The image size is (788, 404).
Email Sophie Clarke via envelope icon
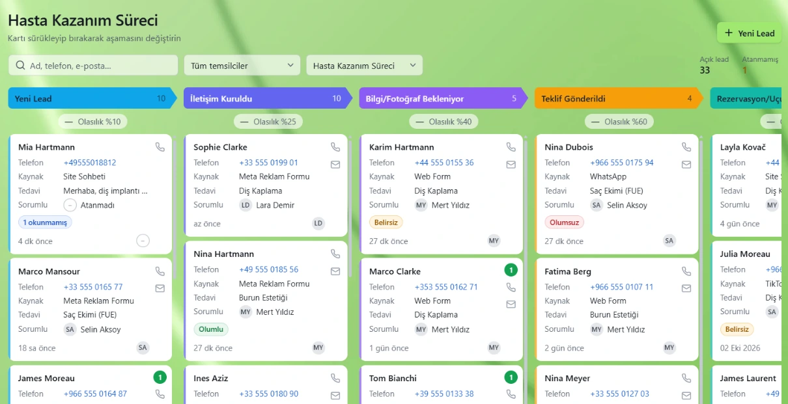pos(335,165)
